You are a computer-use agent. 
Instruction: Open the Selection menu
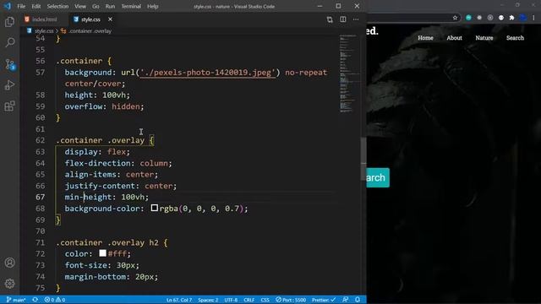click(x=57, y=6)
